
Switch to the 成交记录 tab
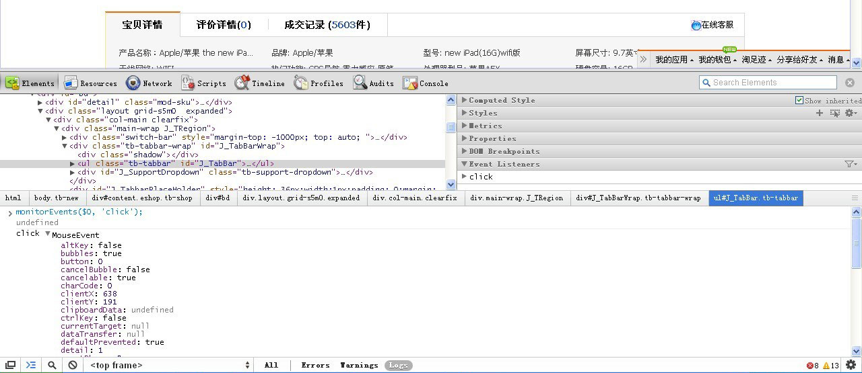(327, 25)
